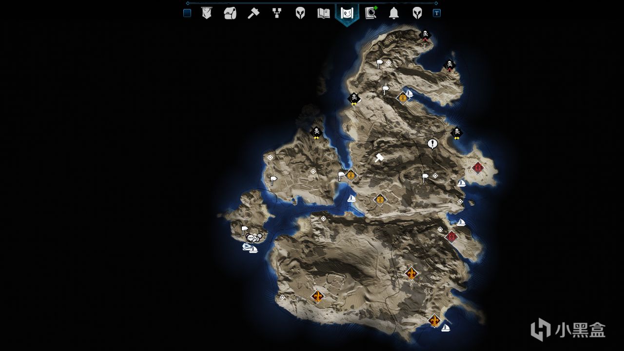624x351 pixels.
Task: Click the sailboat above the southeastern red diamond
Action: [461, 222]
